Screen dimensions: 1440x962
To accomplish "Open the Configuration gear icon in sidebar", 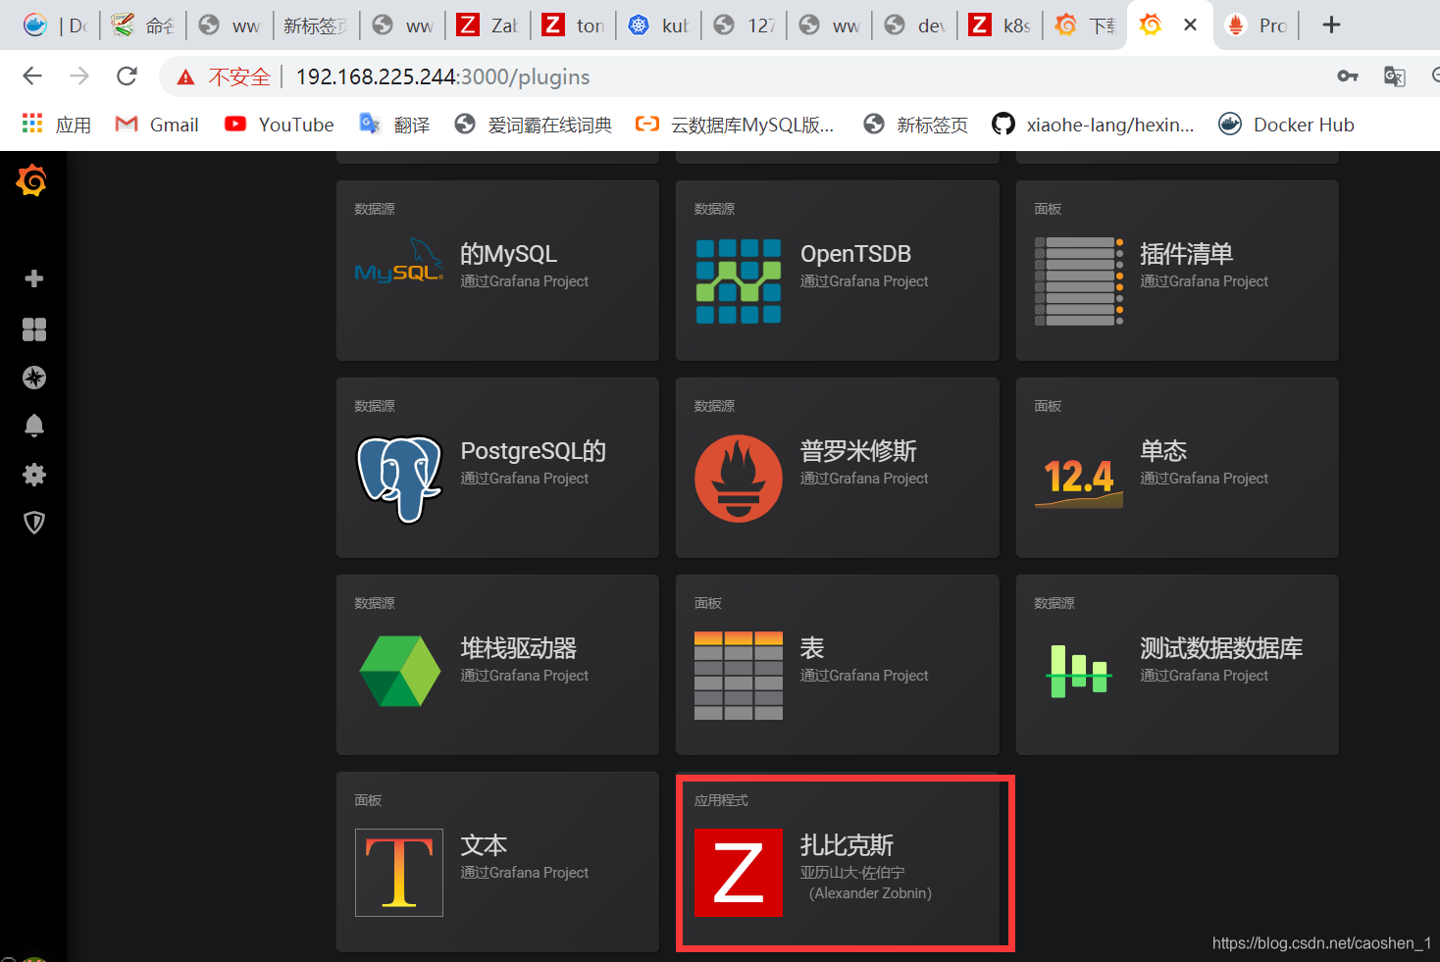I will 34,475.
